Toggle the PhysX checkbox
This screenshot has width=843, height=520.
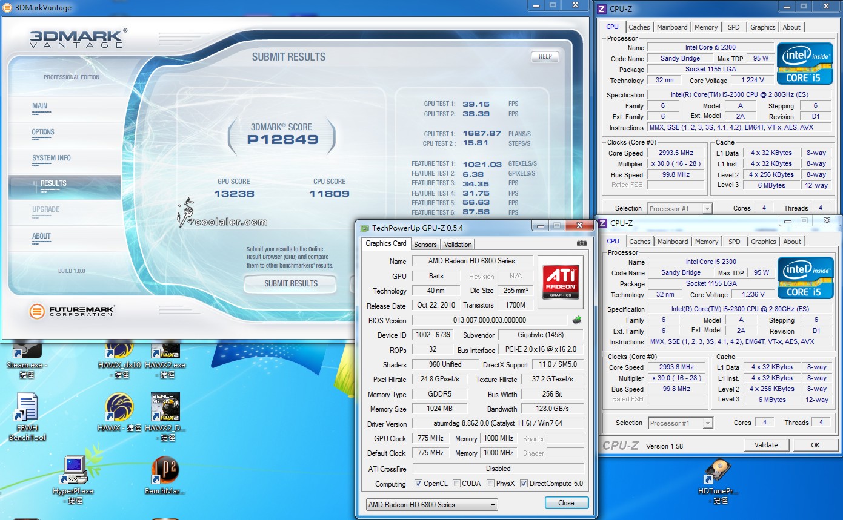490,484
